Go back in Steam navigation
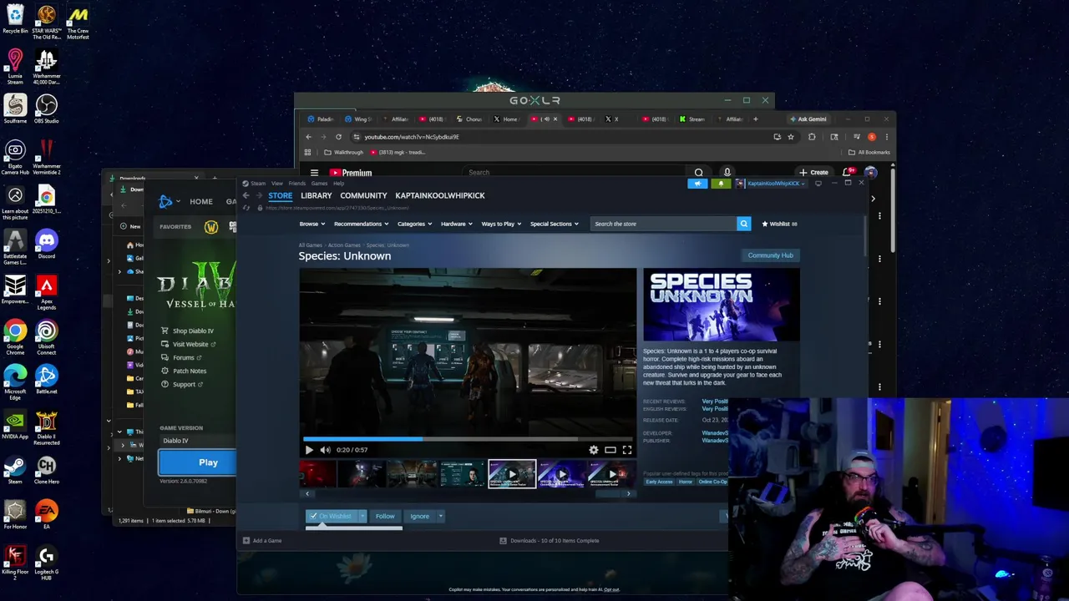1069x601 pixels. coord(246,195)
